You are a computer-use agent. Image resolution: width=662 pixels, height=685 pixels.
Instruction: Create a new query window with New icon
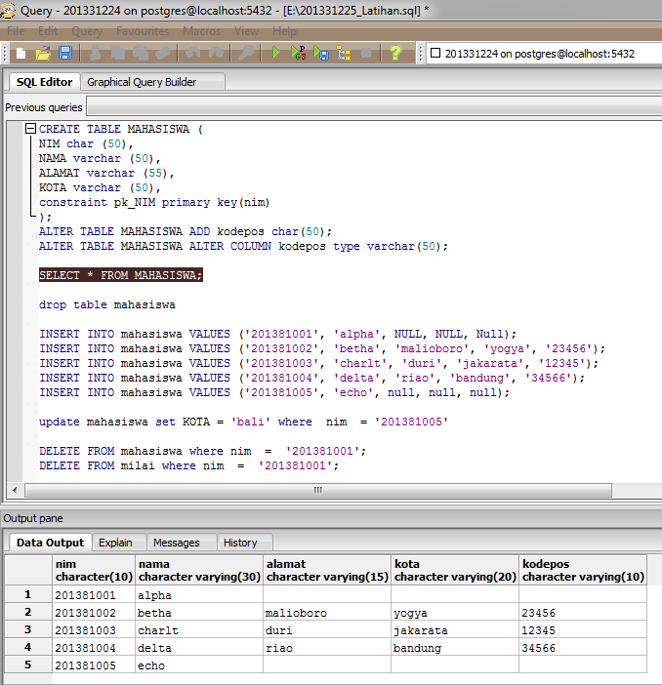coord(21,54)
